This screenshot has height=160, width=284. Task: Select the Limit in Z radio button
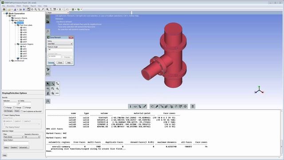24,121
